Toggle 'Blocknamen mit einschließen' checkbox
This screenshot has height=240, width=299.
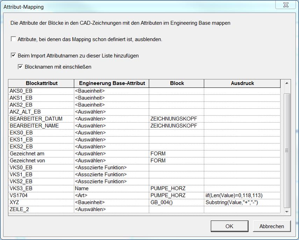pos(20,67)
